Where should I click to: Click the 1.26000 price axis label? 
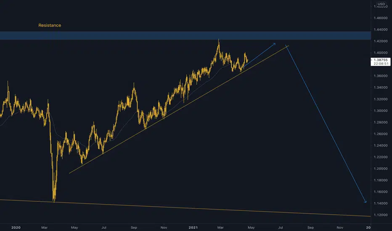point(381,134)
